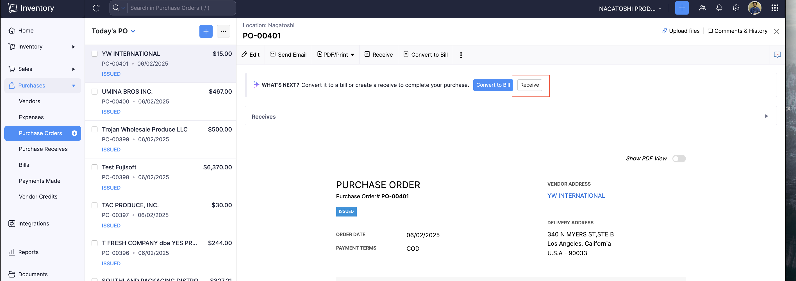Click blue Convert to Bill in What's Next
This screenshot has width=796, height=281.
(493, 85)
